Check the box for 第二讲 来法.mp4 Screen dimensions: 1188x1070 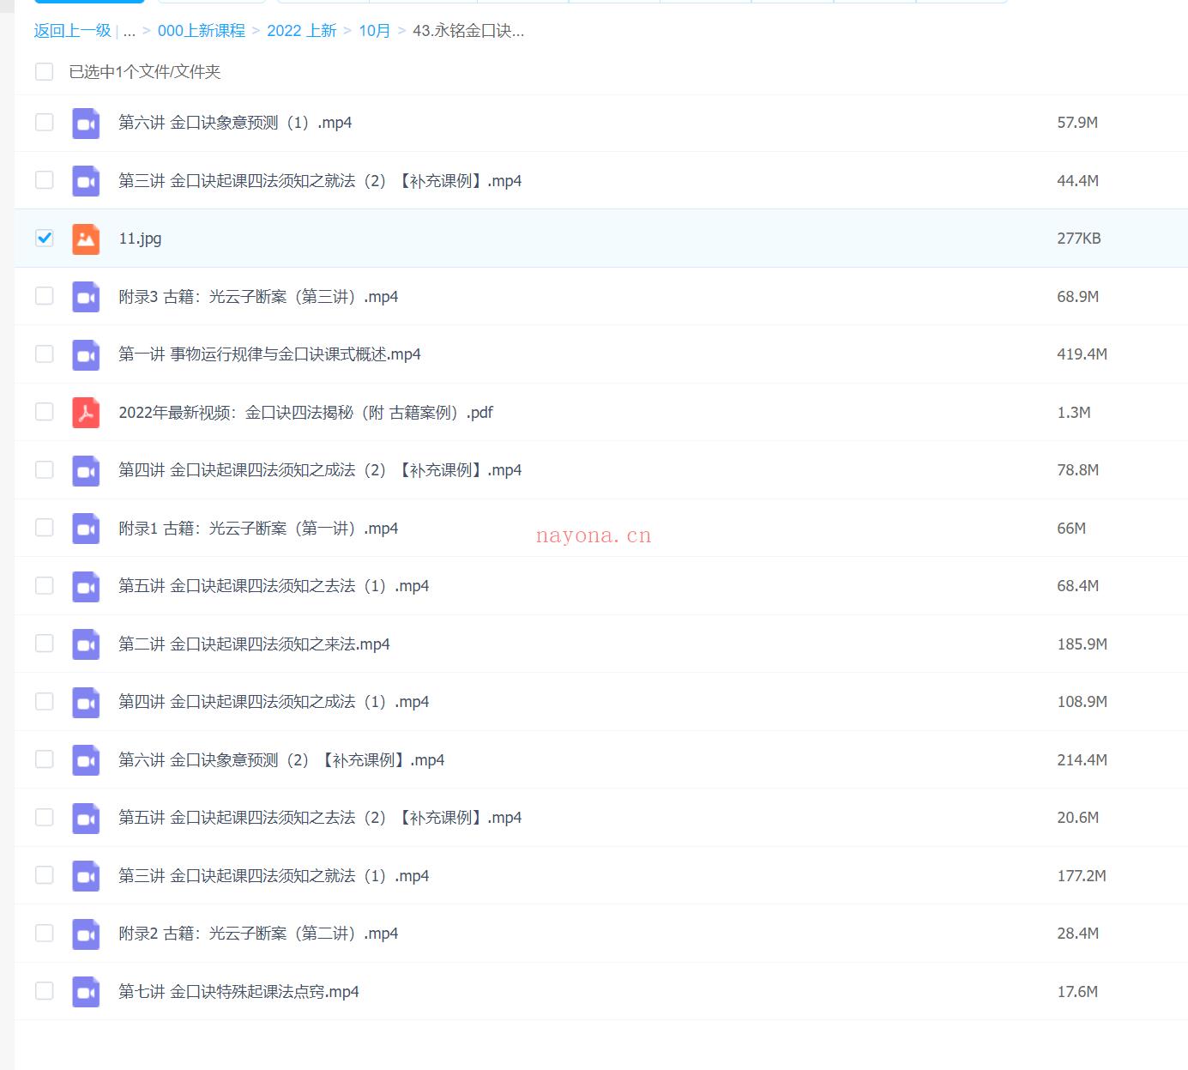point(45,644)
